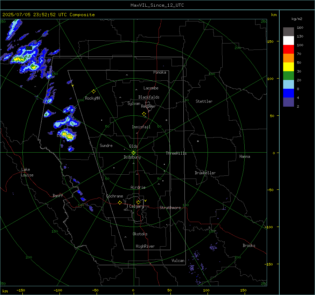Click the ThreeHills label
The height and width of the screenshot is (295, 315).
pos(176,153)
